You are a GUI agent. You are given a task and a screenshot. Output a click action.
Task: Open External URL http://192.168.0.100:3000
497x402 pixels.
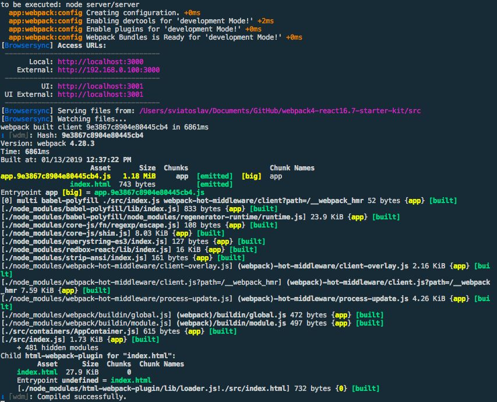tap(108, 70)
